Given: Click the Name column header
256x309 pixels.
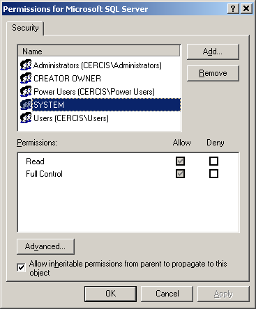Looking at the screenshot, I should pyautogui.click(x=100, y=51).
